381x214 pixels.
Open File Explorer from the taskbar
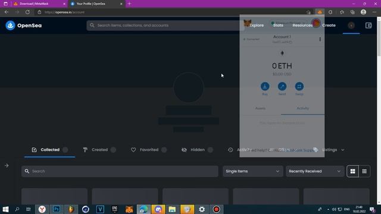click(x=172, y=209)
